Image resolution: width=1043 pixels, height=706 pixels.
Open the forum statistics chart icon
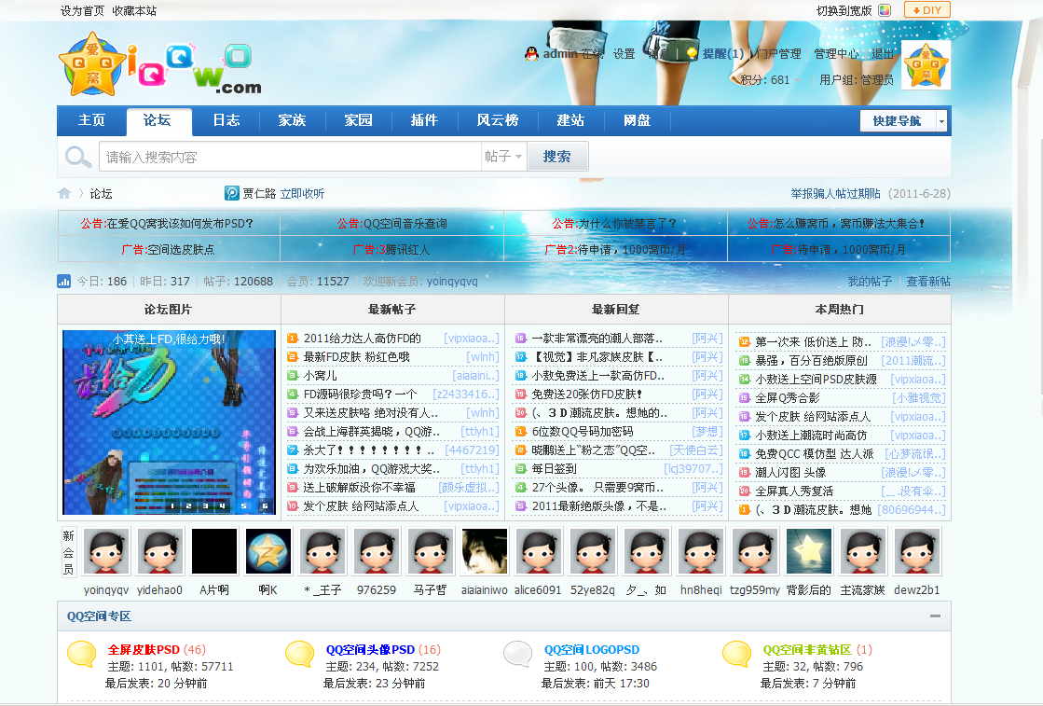[64, 282]
